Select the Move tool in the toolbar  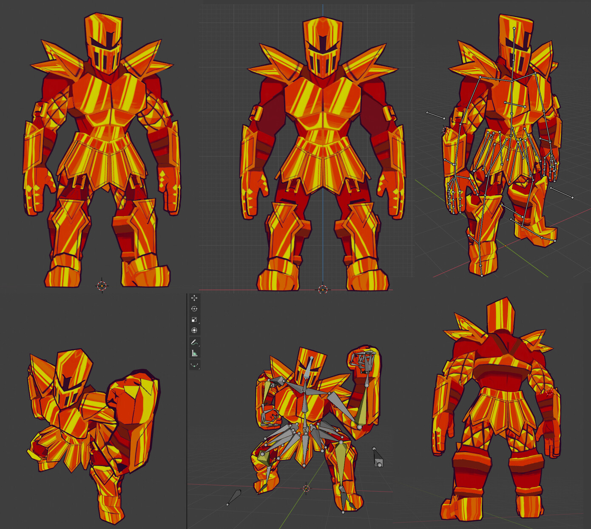pos(195,298)
